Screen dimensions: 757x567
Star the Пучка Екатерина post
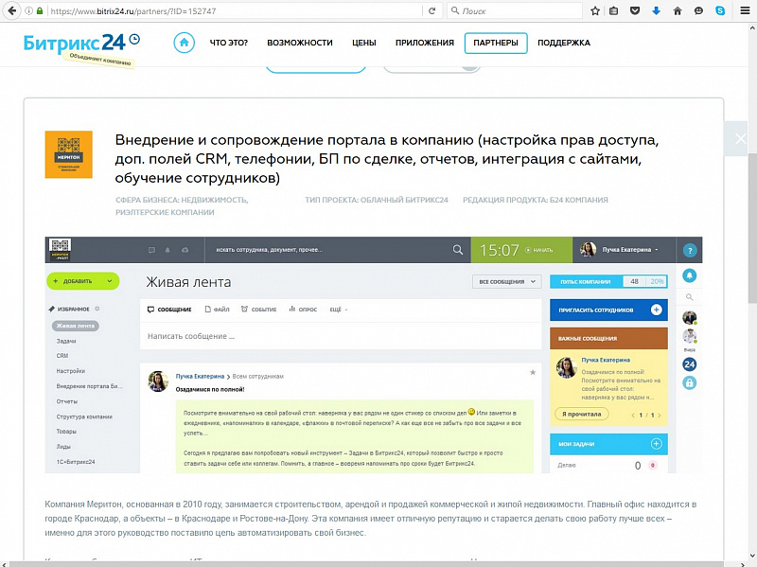[x=533, y=372]
